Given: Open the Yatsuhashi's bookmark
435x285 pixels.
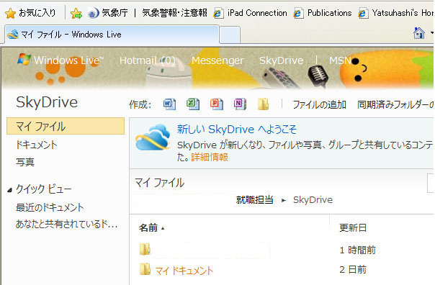Looking at the screenshot, I should tap(396, 13).
